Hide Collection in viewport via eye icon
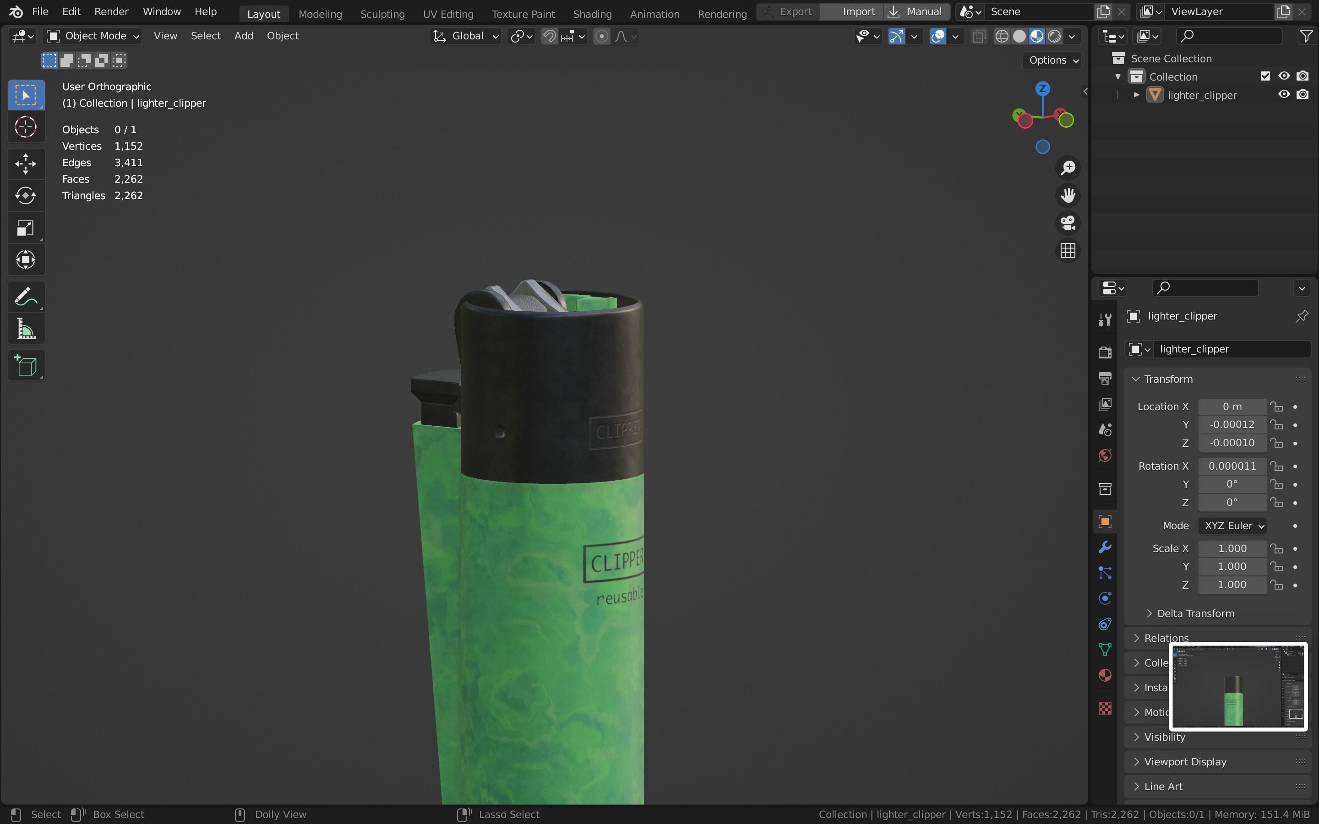The height and width of the screenshot is (824, 1319). click(x=1284, y=76)
